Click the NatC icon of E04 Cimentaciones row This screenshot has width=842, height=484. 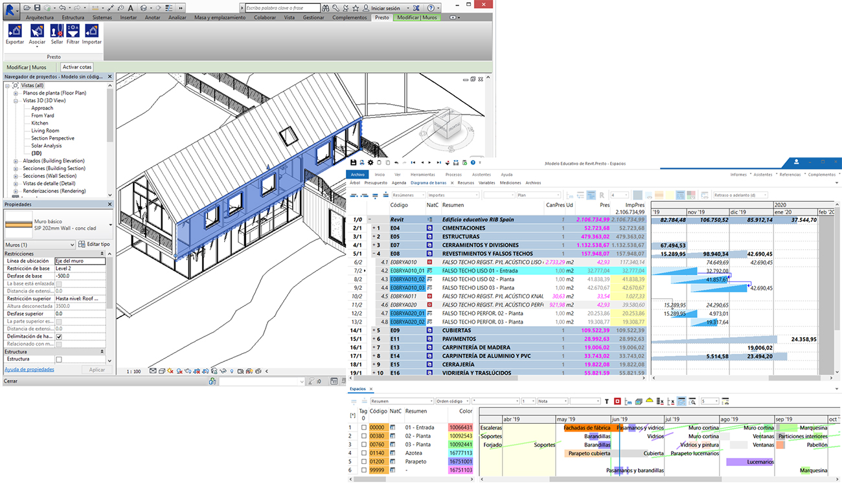pyautogui.click(x=429, y=228)
